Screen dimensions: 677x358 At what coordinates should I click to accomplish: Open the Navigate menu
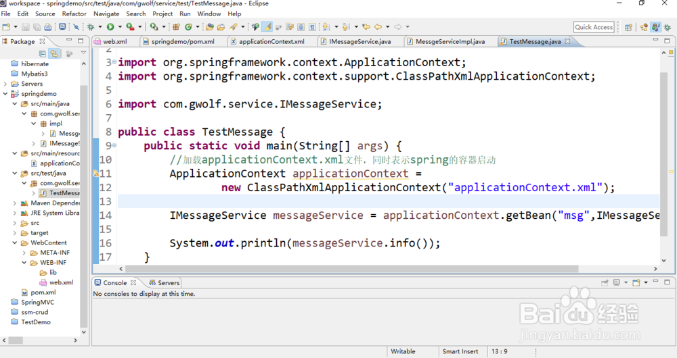106,14
